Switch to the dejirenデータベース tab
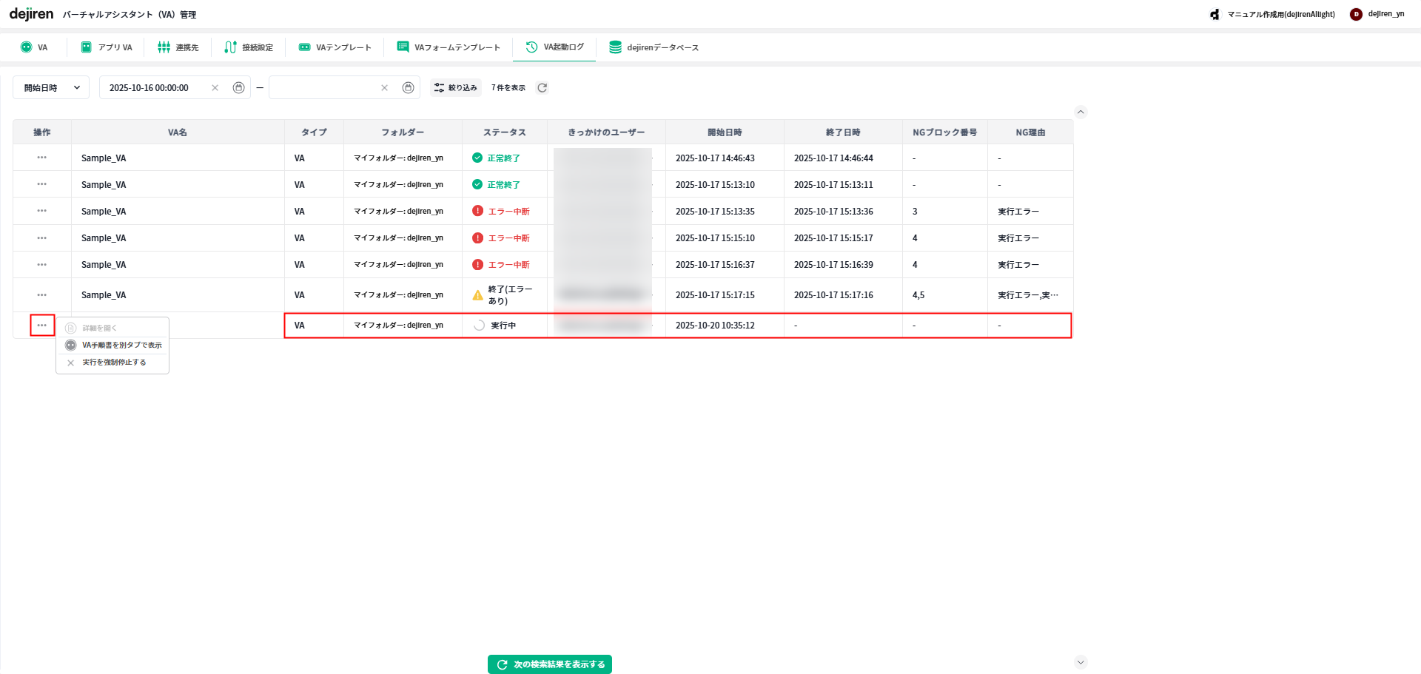The width and height of the screenshot is (1421, 674). coord(654,47)
